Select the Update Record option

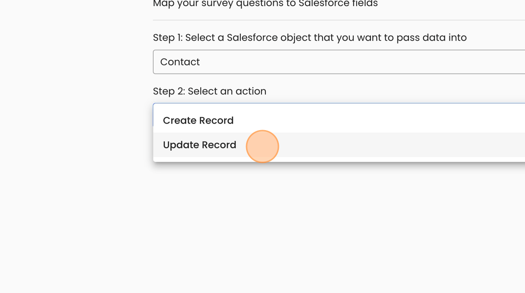pyautogui.click(x=200, y=145)
